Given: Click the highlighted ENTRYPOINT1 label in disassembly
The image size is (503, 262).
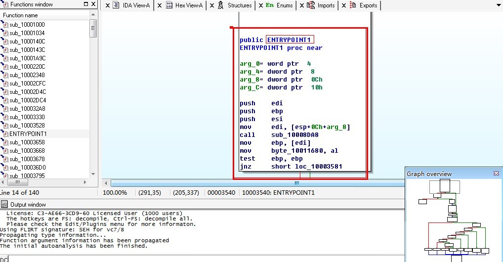Looking at the screenshot, I should click(289, 40).
